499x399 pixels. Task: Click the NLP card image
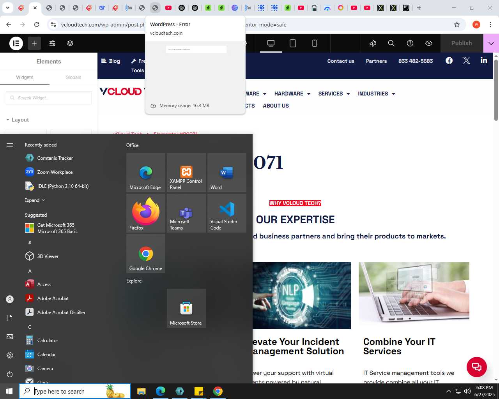click(302, 295)
